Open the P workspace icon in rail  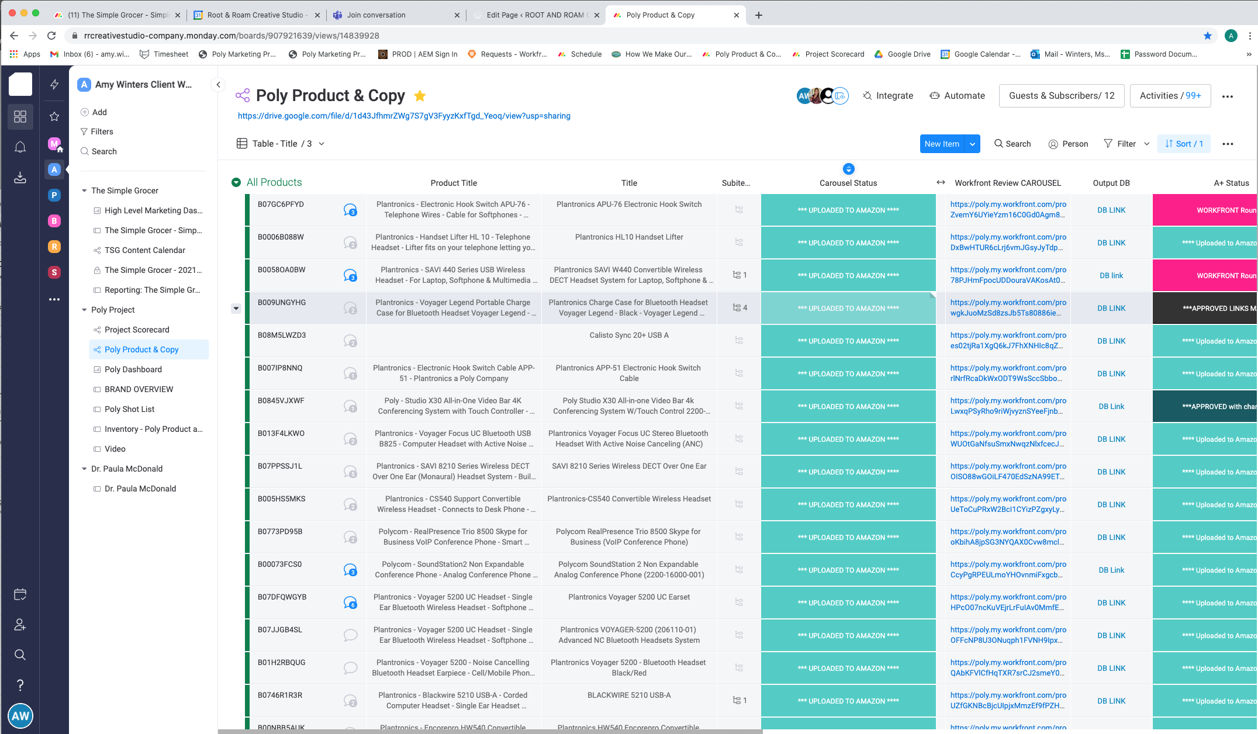(x=54, y=195)
